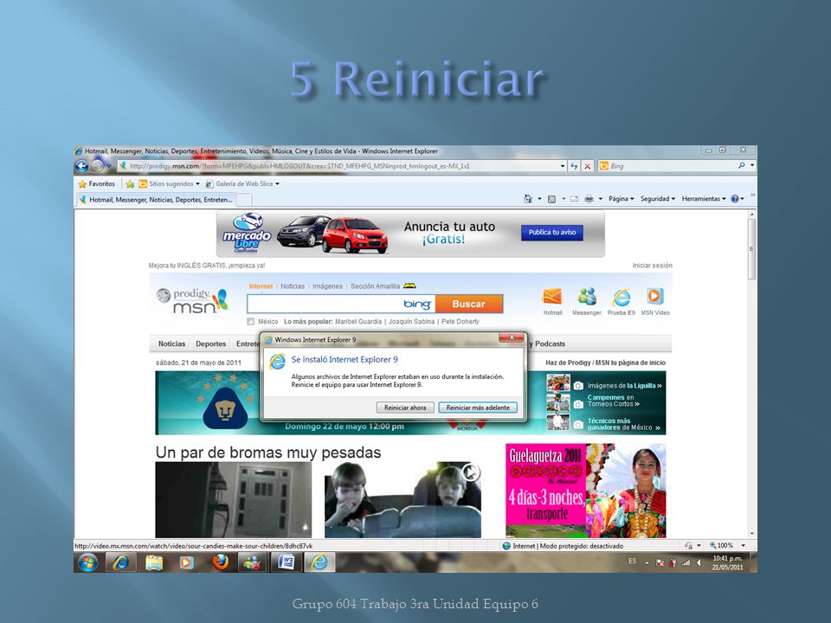Image resolution: width=831 pixels, height=623 pixels.
Task: Open the Deportes navigation tab
Action: coord(210,344)
